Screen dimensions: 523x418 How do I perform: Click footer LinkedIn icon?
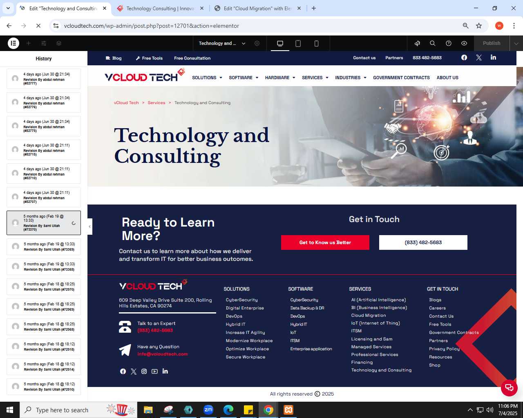pyautogui.click(x=165, y=371)
